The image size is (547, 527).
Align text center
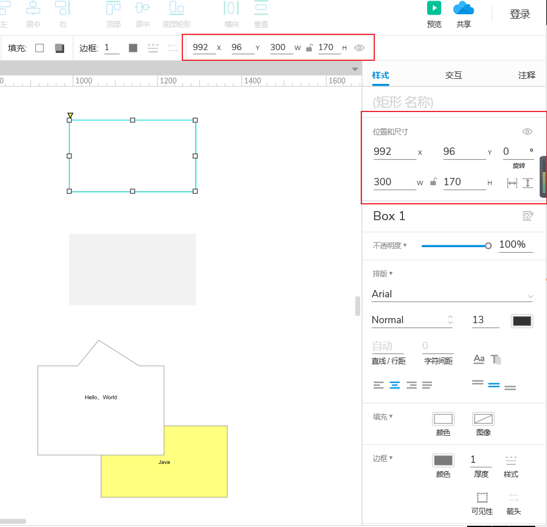click(395, 385)
